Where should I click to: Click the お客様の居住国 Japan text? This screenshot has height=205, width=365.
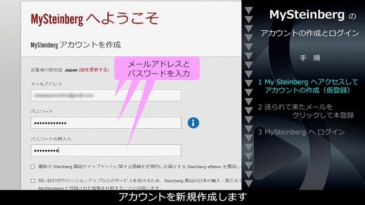pyautogui.click(x=54, y=69)
